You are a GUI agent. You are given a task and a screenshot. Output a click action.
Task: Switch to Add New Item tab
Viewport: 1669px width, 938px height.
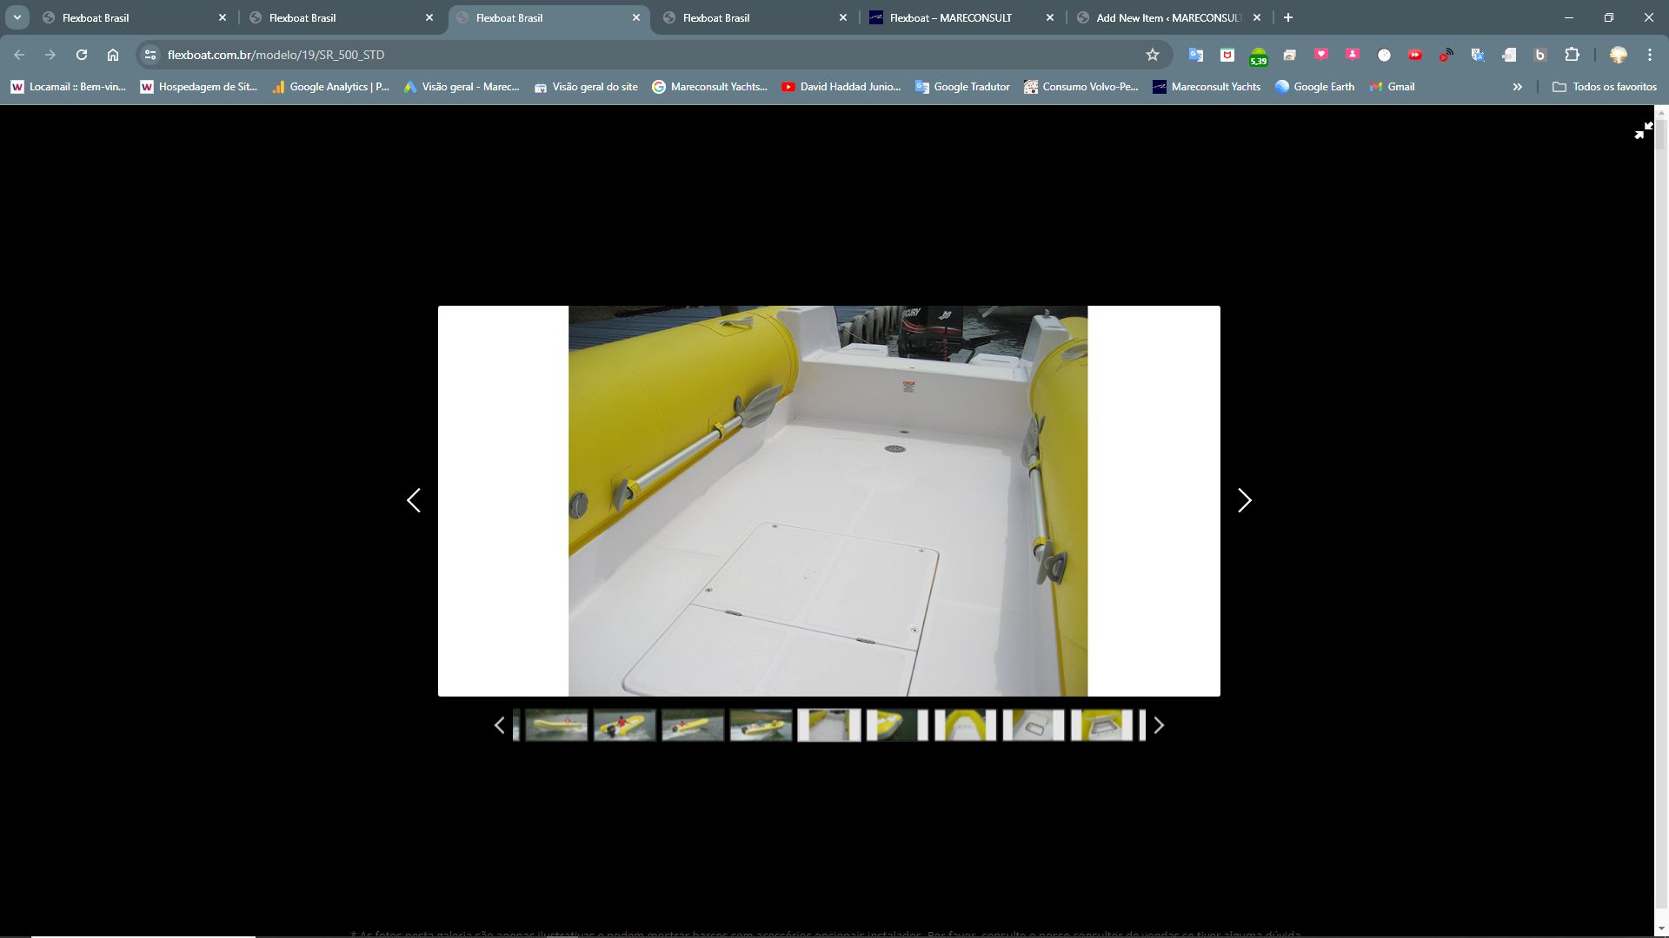[x=1167, y=17]
